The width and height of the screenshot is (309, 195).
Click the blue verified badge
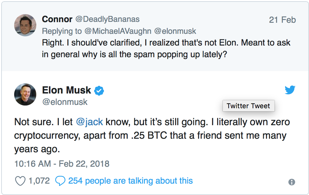pos(99,90)
